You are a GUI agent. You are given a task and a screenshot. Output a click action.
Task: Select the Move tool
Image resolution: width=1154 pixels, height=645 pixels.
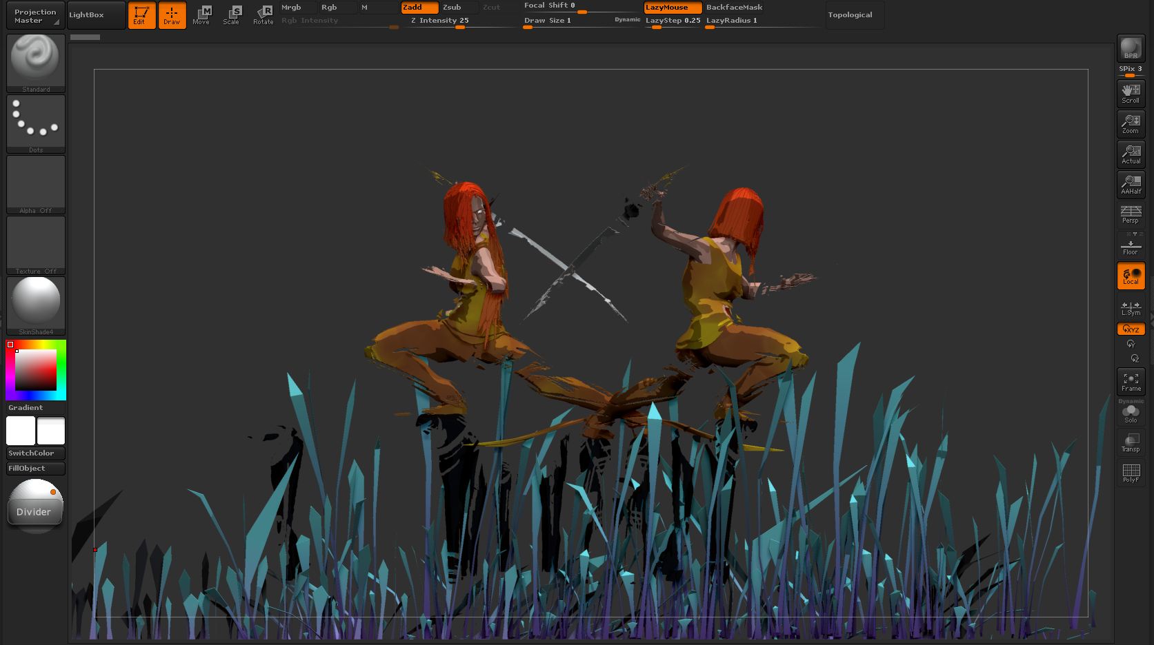201,15
